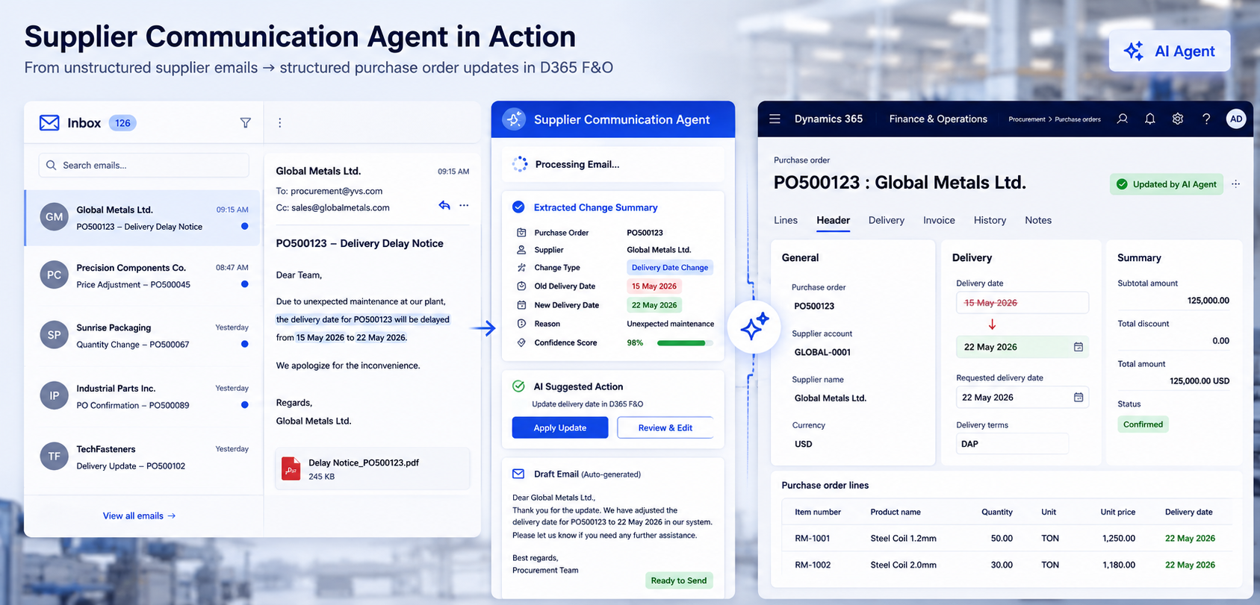The width and height of the screenshot is (1260, 605).
Task: Select the Steel Coil 2.0mm product cell
Action: click(x=903, y=565)
